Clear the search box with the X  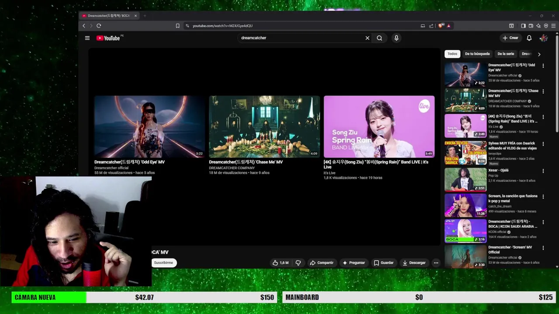coord(367,38)
